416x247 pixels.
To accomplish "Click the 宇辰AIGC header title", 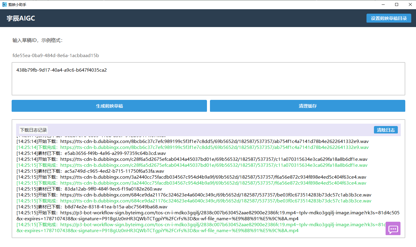I will coord(21,18).
